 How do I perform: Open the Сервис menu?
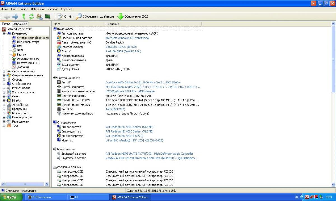click(x=53, y=9)
